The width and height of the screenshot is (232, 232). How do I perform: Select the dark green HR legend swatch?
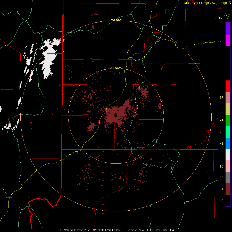click(x=228, y=121)
